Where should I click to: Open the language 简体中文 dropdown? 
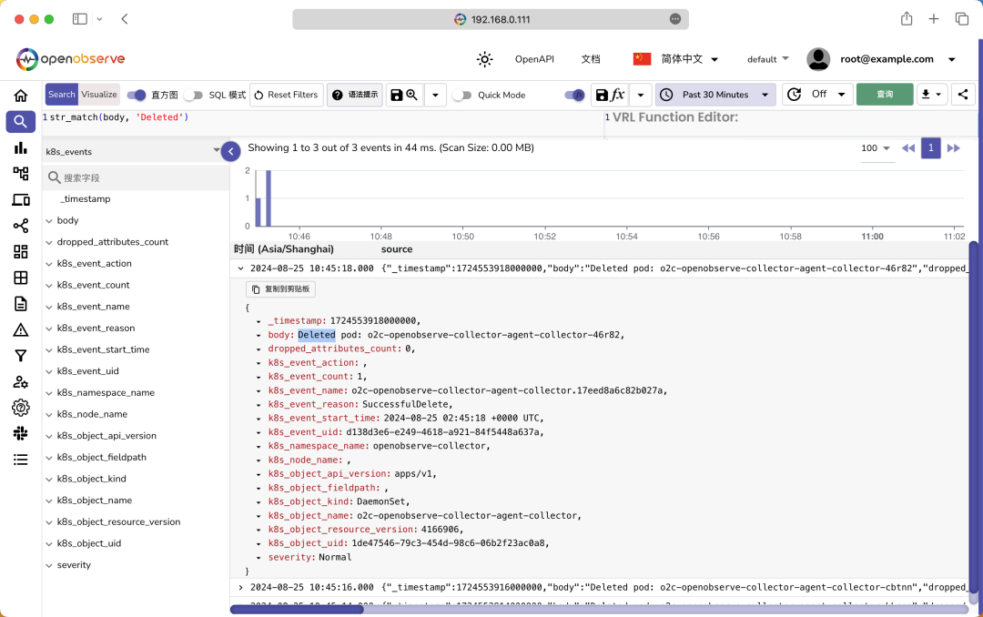click(675, 59)
